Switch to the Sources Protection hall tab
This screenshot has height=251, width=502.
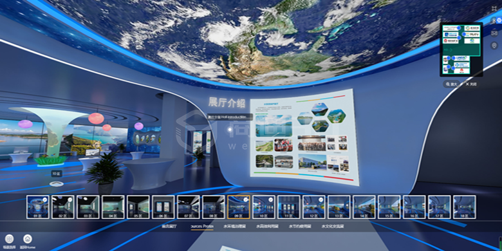pyautogui.click(x=201, y=227)
